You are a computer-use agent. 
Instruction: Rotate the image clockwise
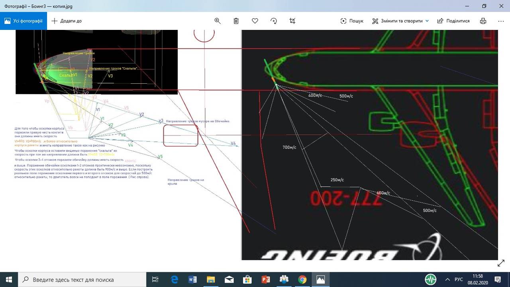pos(274,21)
